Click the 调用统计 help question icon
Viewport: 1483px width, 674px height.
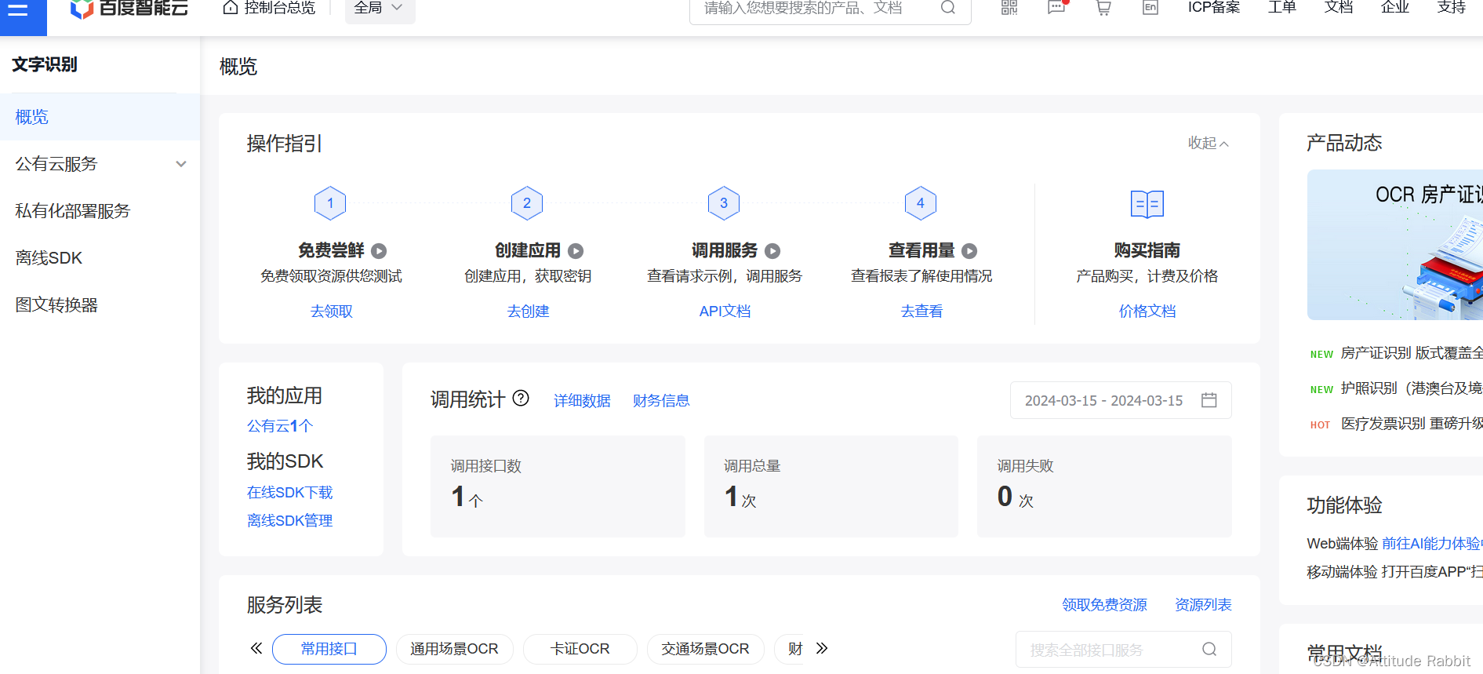click(521, 399)
